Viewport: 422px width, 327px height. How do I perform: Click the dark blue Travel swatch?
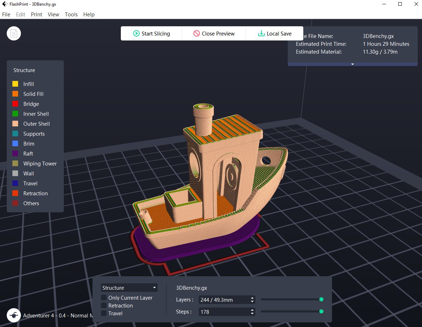[x=15, y=183]
